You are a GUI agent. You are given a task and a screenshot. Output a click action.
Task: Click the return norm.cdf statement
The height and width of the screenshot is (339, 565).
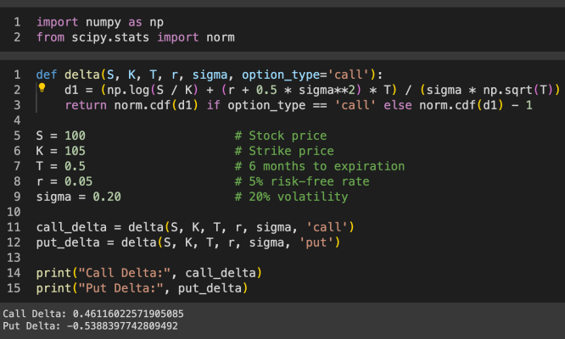[299, 105]
